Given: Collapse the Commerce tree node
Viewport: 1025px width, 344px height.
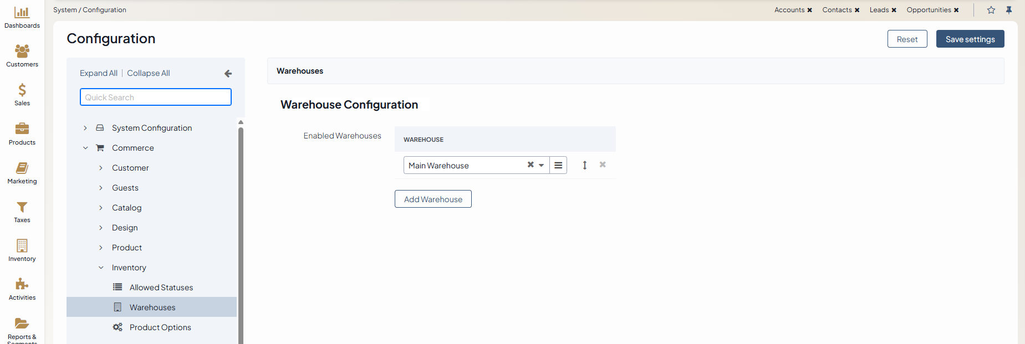Looking at the screenshot, I should pos(85,148).
